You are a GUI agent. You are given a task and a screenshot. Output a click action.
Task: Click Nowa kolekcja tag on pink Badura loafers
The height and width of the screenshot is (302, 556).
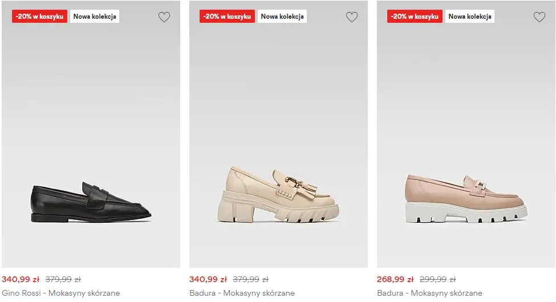pyautogui.click(x=470, y=17)
